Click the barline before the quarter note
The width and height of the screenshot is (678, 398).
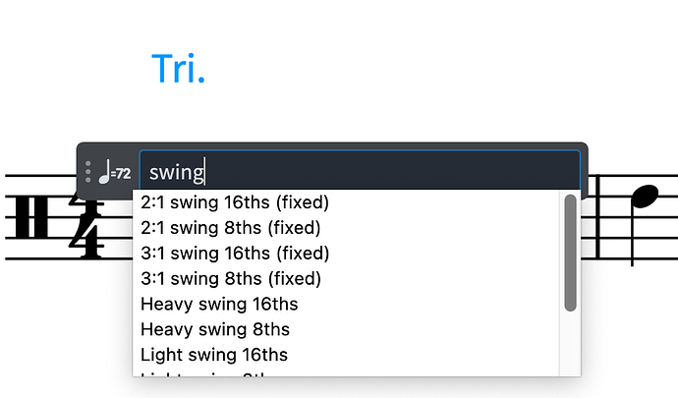pos(598,217)
